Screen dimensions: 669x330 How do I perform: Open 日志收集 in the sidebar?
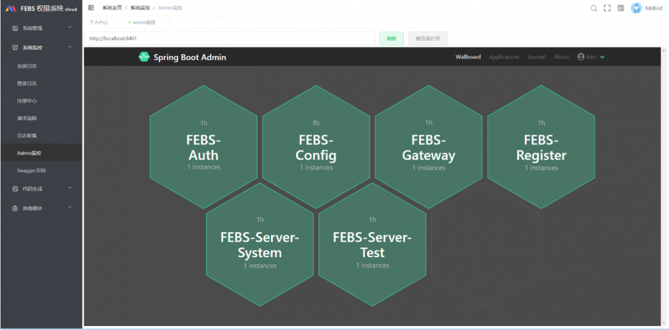click(41, 136)
